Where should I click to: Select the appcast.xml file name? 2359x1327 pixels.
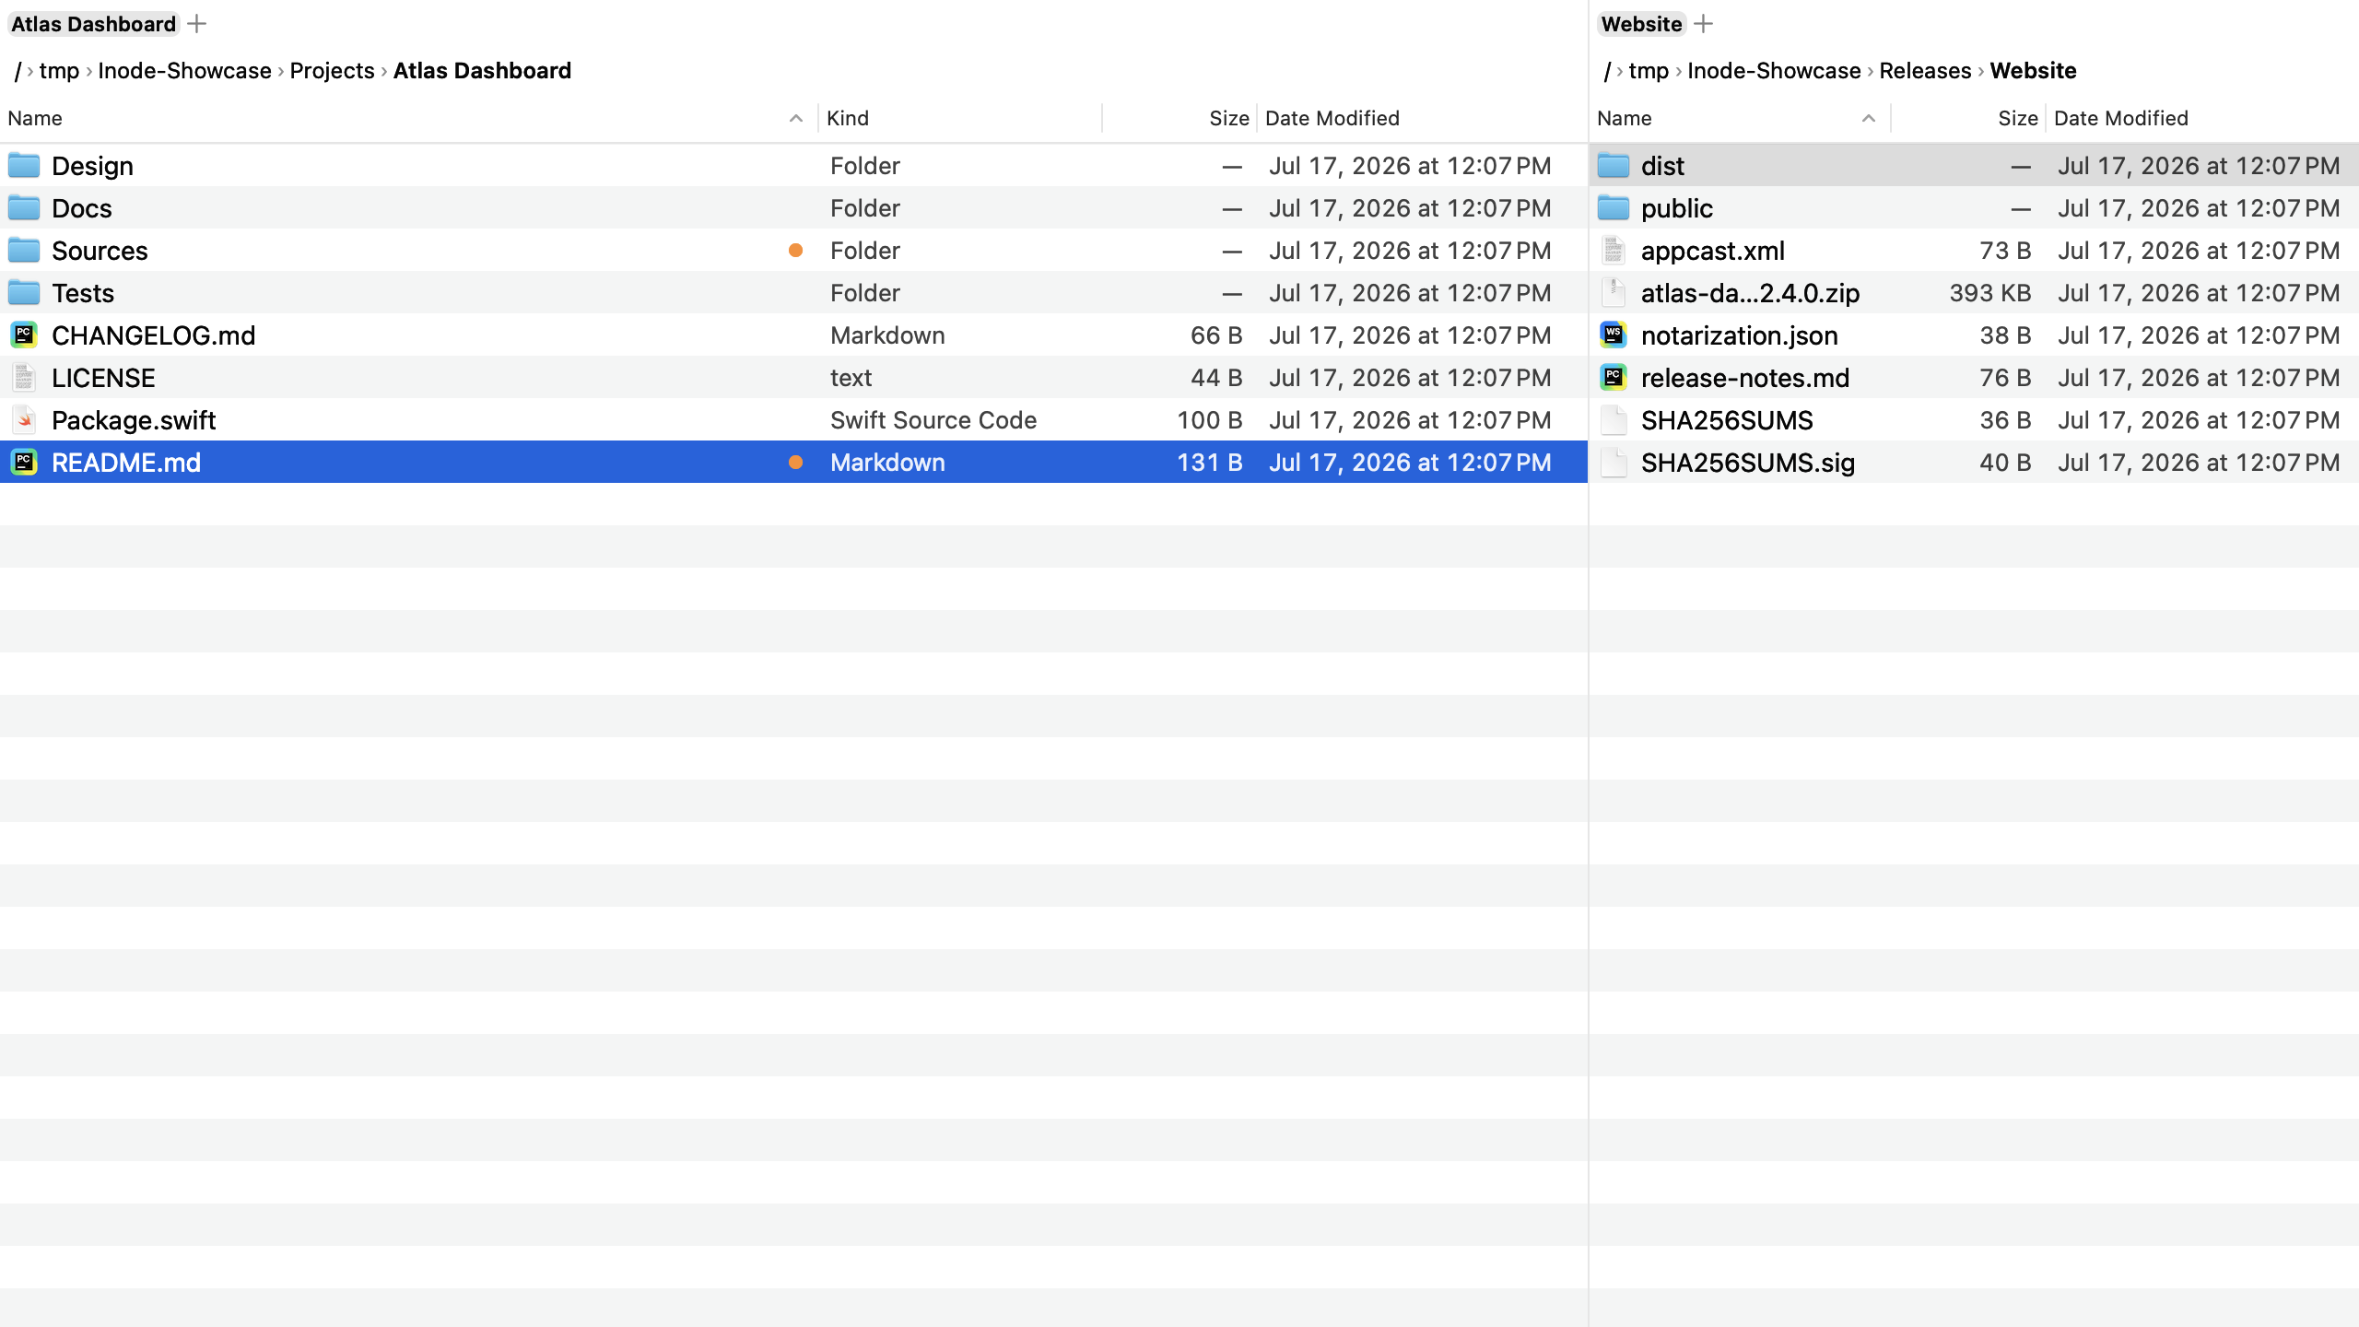(1713, 251)
